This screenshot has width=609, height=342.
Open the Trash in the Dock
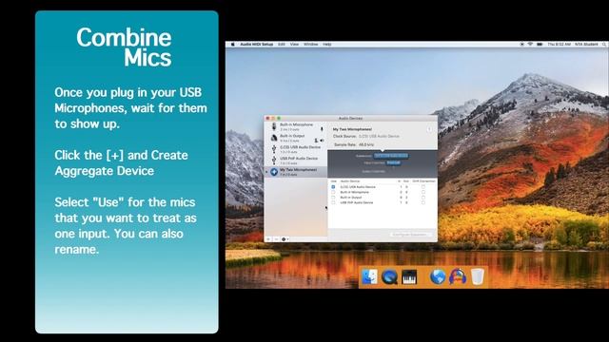(478, 276)
